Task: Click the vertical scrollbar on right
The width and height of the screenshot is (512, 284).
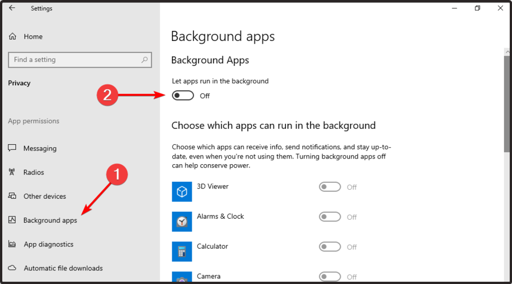Action: click(x=507, y=102)
